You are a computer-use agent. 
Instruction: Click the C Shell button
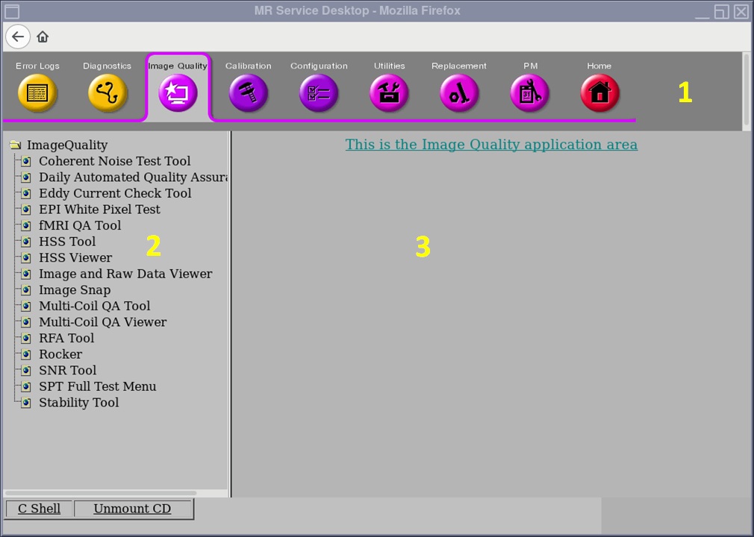tap(40, 509)
